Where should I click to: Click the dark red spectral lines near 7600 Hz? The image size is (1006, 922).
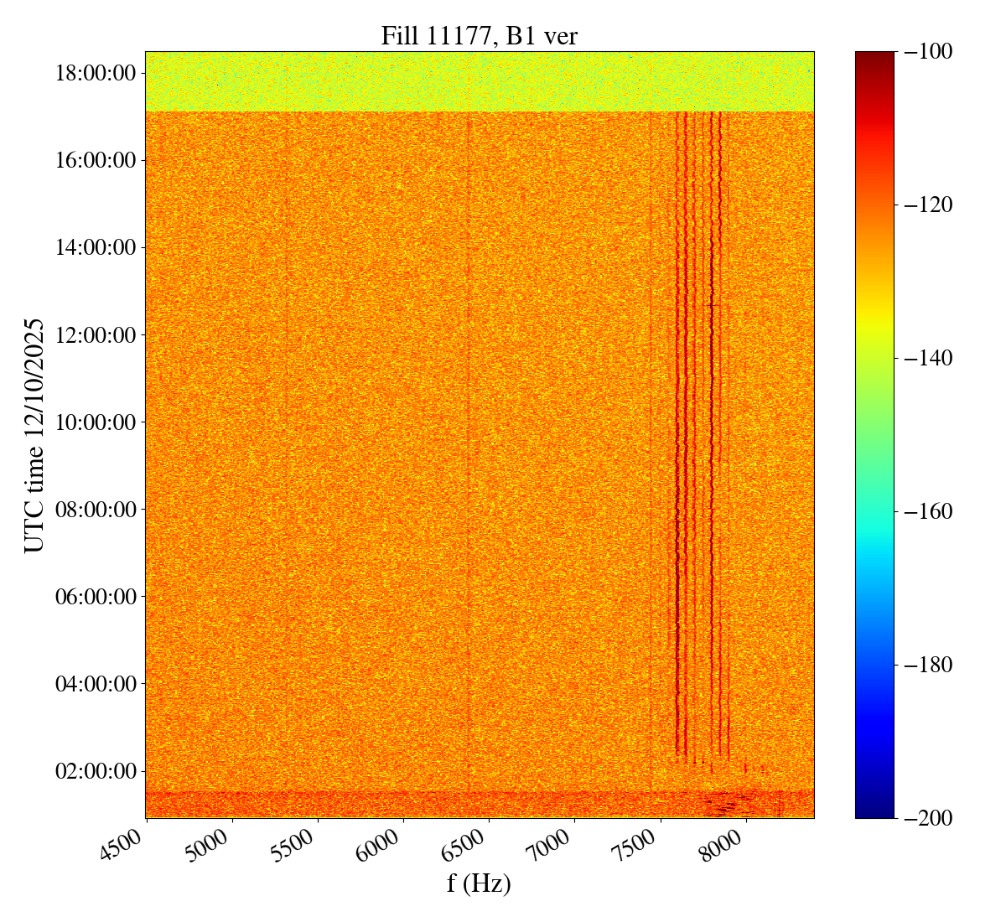(677, 419)
